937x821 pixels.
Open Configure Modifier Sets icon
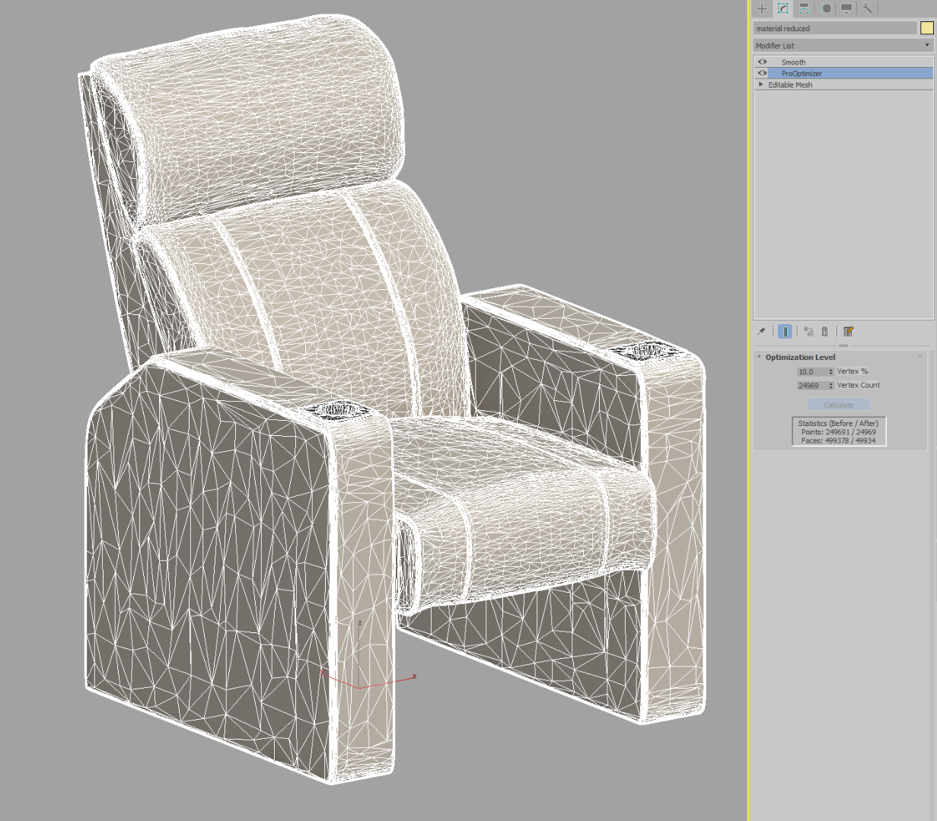848,332
